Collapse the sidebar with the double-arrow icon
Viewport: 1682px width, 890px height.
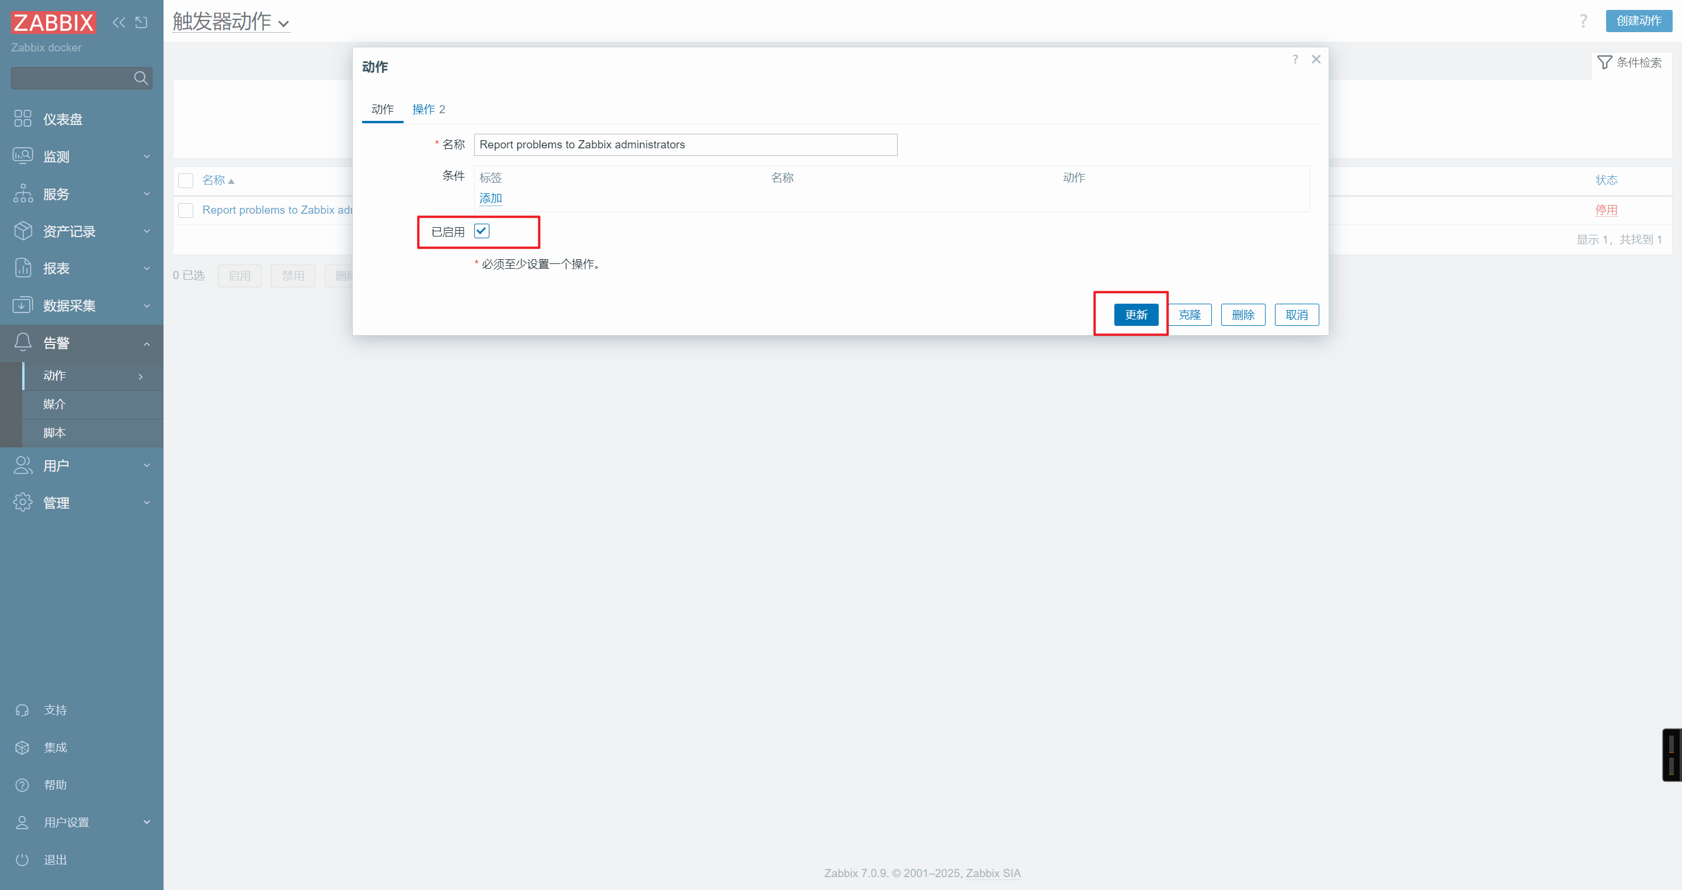click(x=119, y=22)
